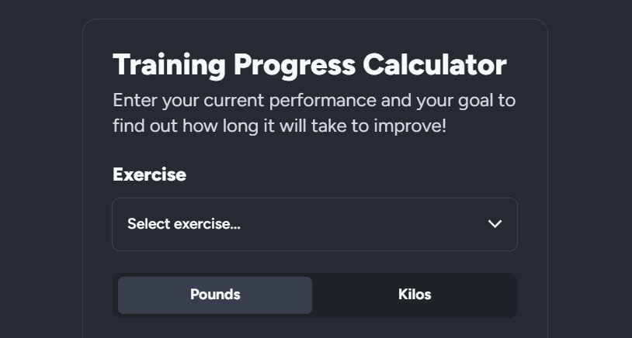
Task: Click the word "Calculator" in the title
Action: tap(434, 65)
